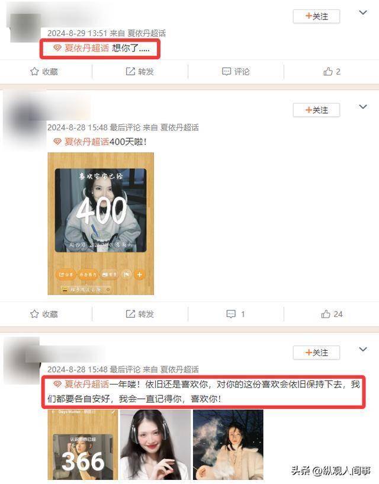Viewport: 379px width, 484px height.
Task: Expand options chevron on '一年喽' post
Action: [x=363, y=349]
